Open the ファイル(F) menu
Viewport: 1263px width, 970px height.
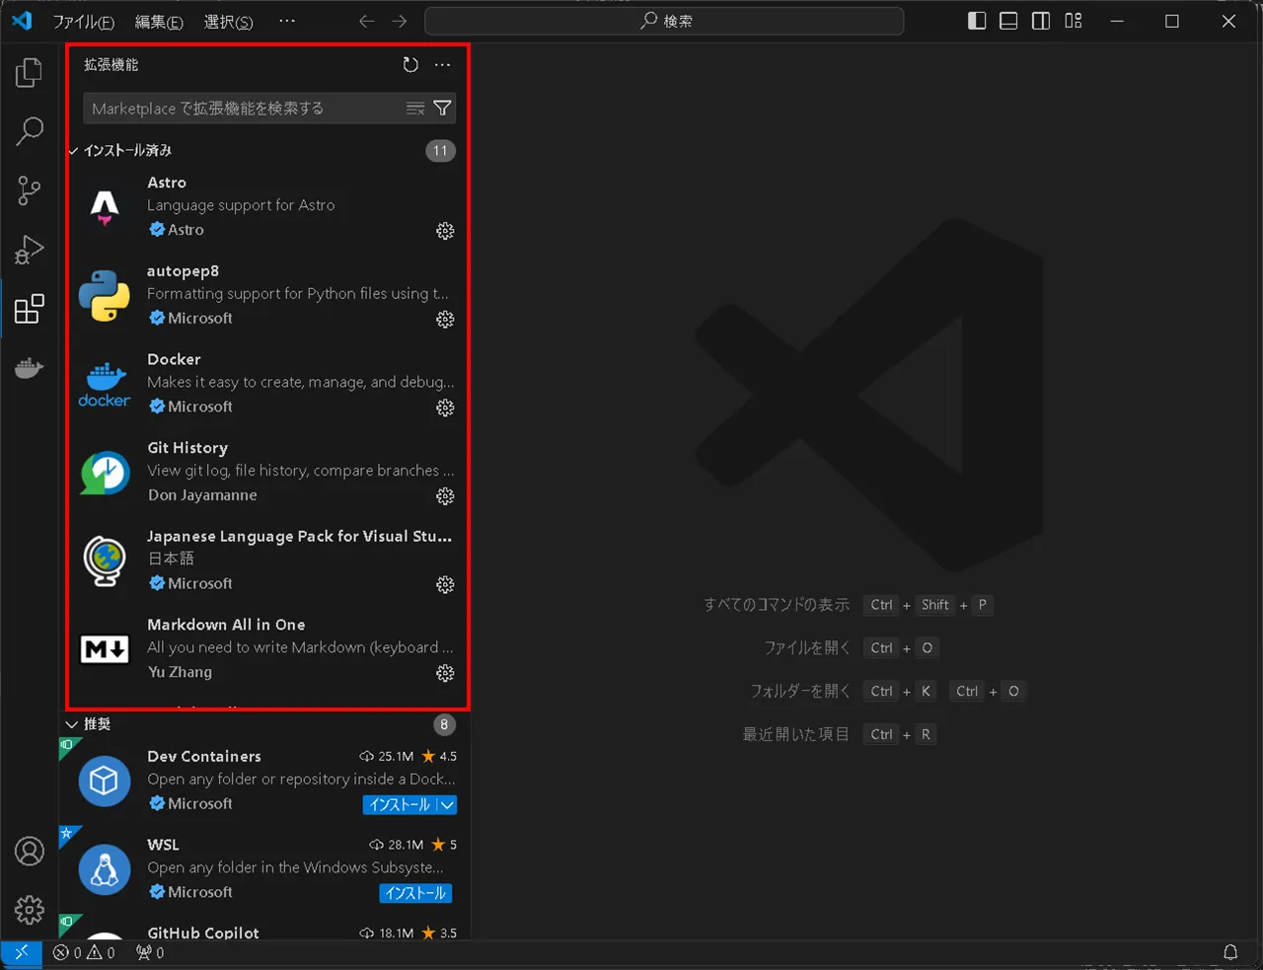tap(83, 21)
